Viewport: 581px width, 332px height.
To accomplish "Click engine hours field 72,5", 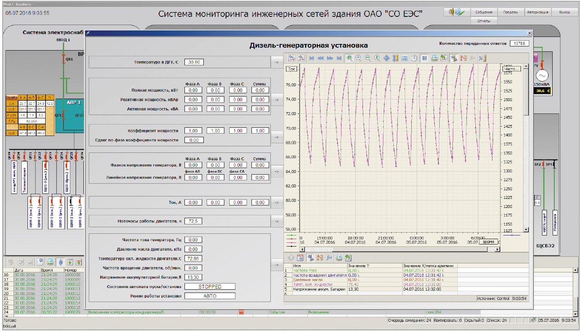I will pos(194,221).
